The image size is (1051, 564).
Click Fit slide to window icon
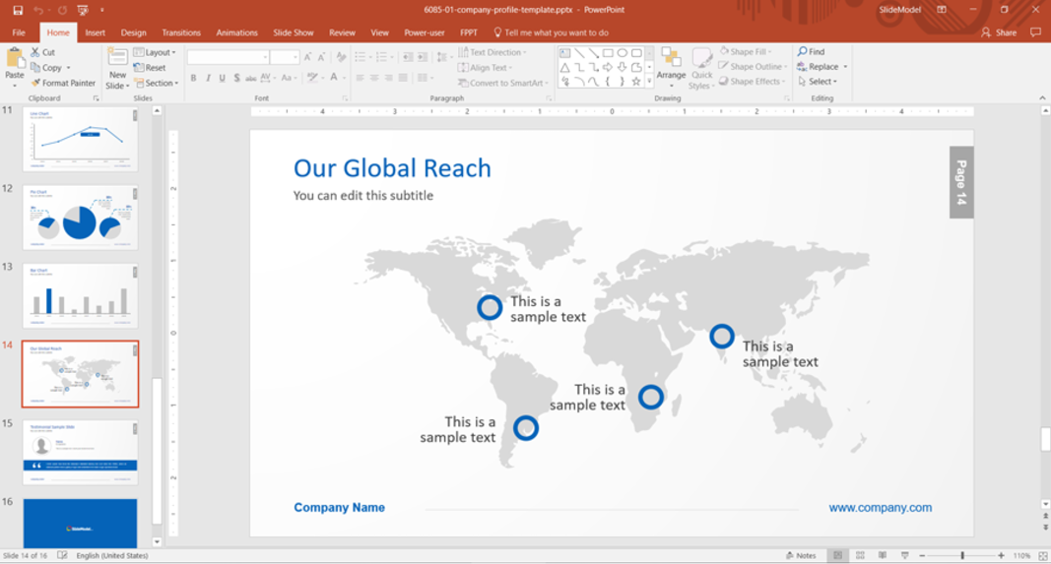(1042, 556)
